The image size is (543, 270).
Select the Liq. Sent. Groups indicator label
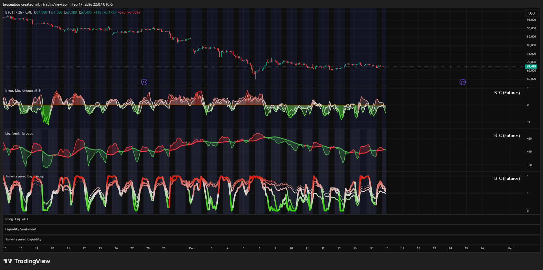(19, 133)
